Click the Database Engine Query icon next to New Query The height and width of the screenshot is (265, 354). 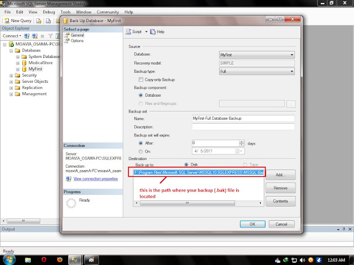[39, 21]
